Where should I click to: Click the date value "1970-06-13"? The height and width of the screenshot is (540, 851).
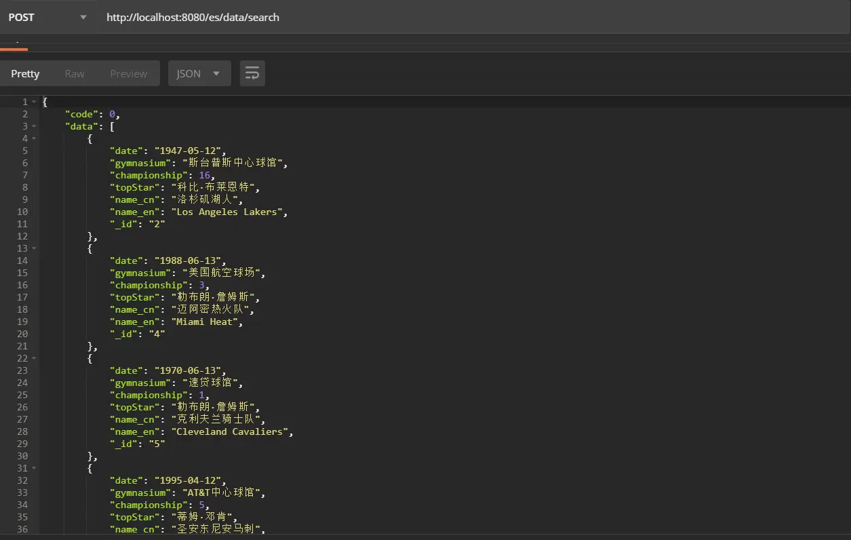(x=189, y=370)
